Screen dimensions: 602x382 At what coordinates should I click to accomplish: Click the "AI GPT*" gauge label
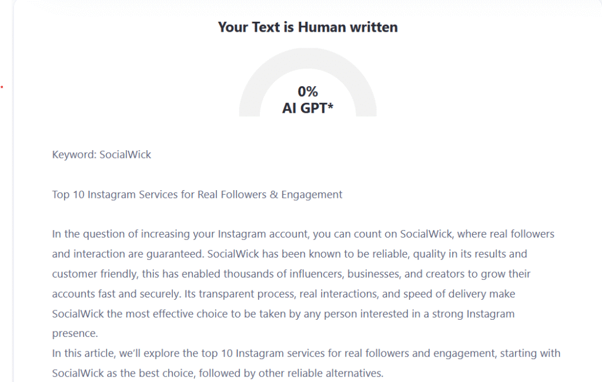click(307, 107)
